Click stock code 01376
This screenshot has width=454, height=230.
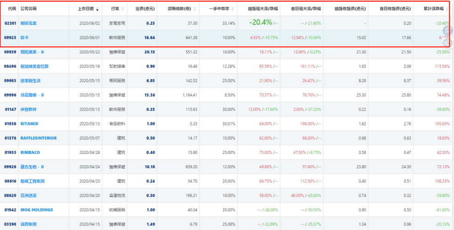(x=10, y=138)
